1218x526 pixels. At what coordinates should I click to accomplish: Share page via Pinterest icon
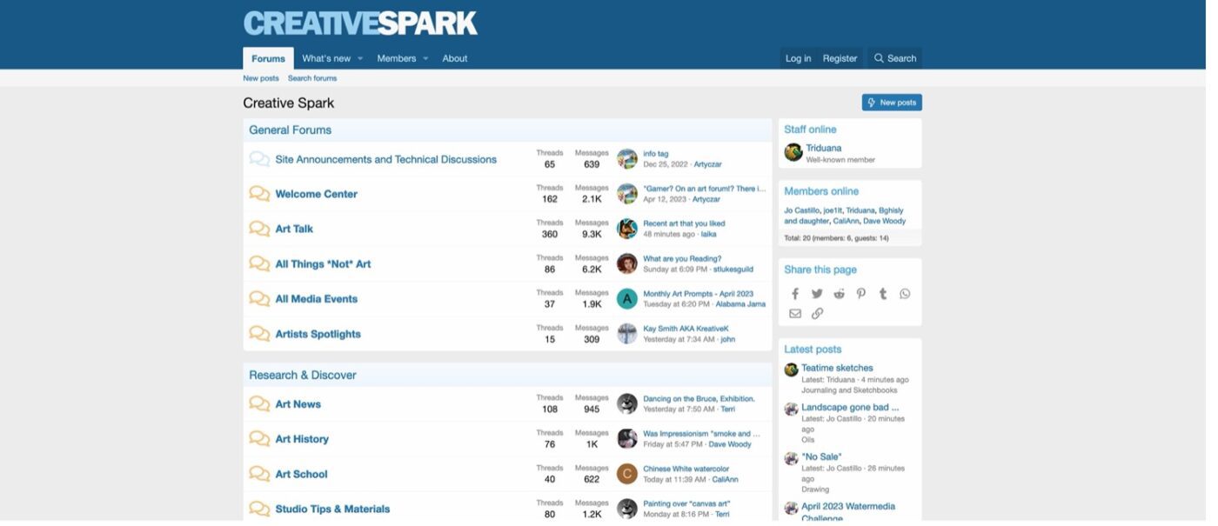tap(860, 294)
